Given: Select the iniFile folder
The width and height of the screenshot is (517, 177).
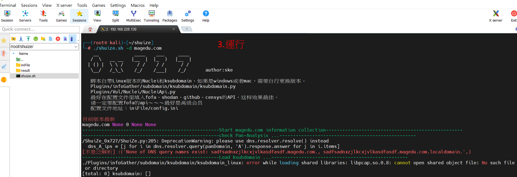Looking at the screenshot, I should pyautogui.click(x=23, y=65).
